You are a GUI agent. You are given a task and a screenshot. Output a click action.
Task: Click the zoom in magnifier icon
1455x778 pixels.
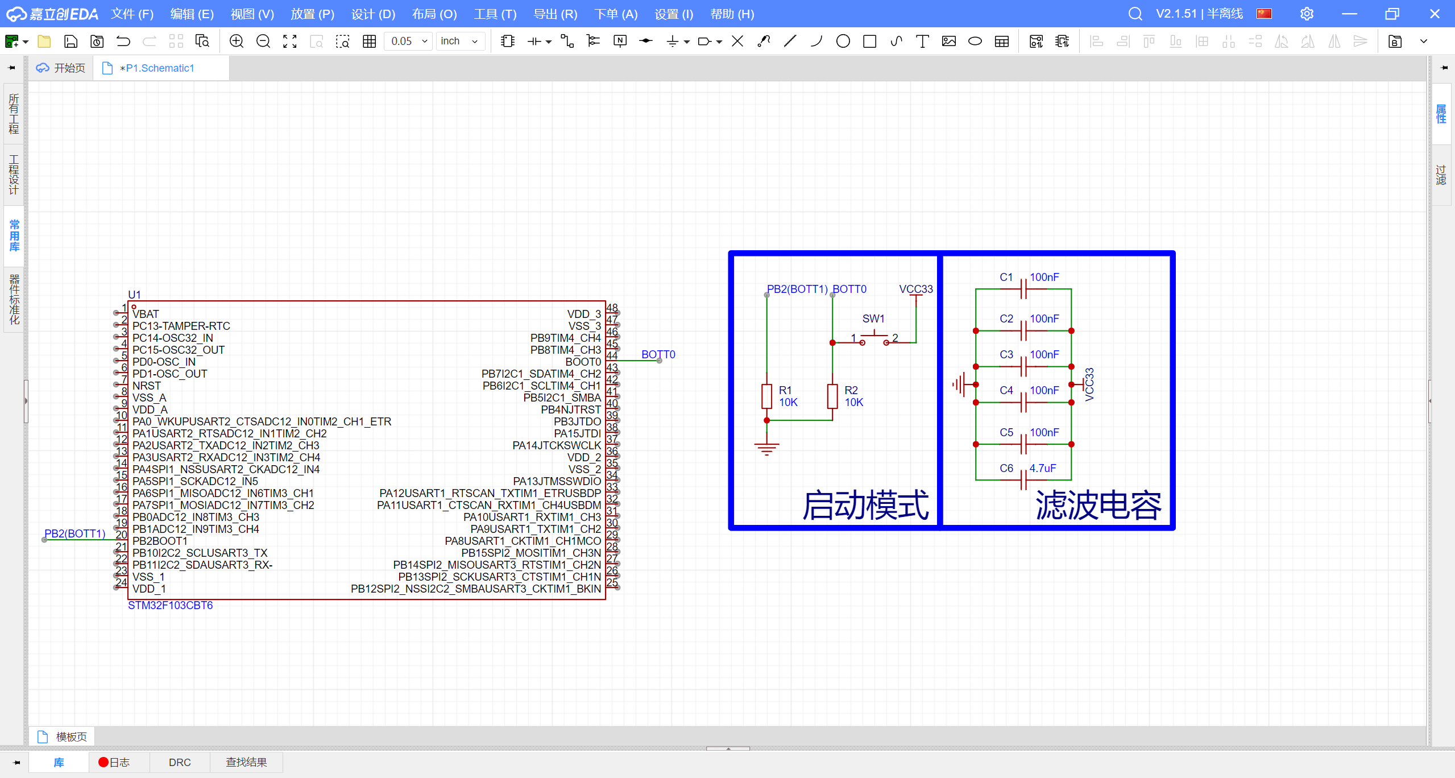236,41
